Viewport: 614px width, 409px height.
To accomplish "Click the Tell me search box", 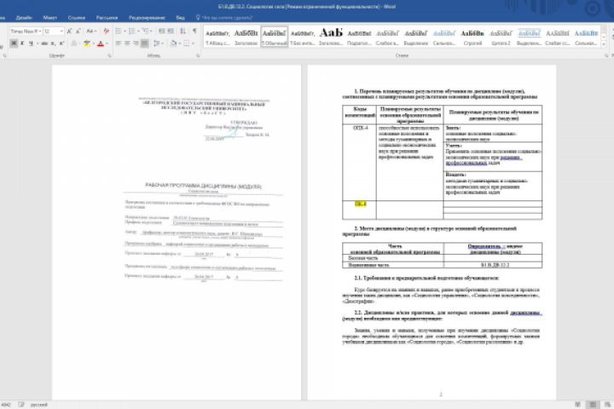I will click(224, 18).
